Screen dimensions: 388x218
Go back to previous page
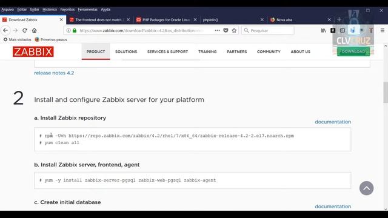[x=5, y=30]
